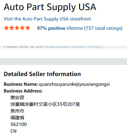Select the 泉州市 city line
This screenshot has width=127, height=136.
tap(17, 111)
